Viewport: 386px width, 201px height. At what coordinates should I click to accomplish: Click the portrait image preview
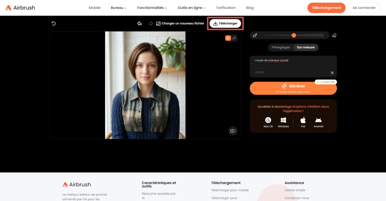(x=145, y=85)
